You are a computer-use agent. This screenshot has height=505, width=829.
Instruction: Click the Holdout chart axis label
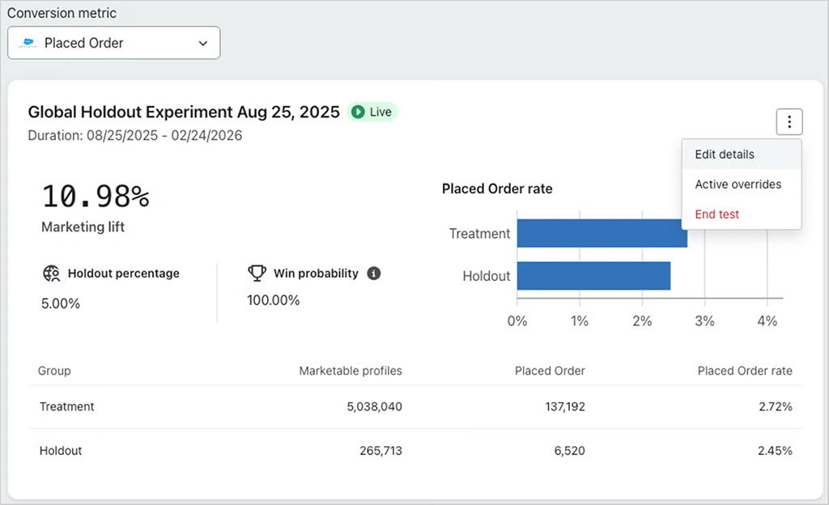pos(487,276)
